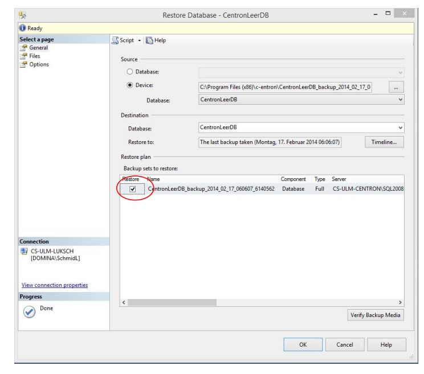
Task: Open View connection properties link
Action: [x=55, y=285]
